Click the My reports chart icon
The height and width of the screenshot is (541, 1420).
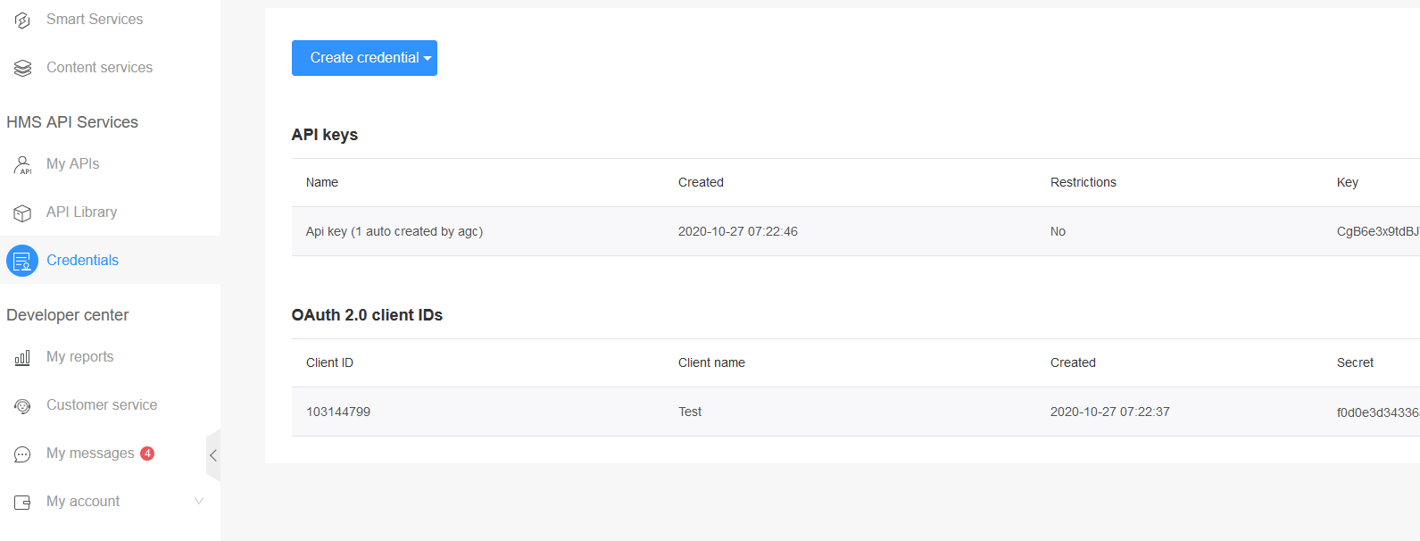click(x=22, y=357)
